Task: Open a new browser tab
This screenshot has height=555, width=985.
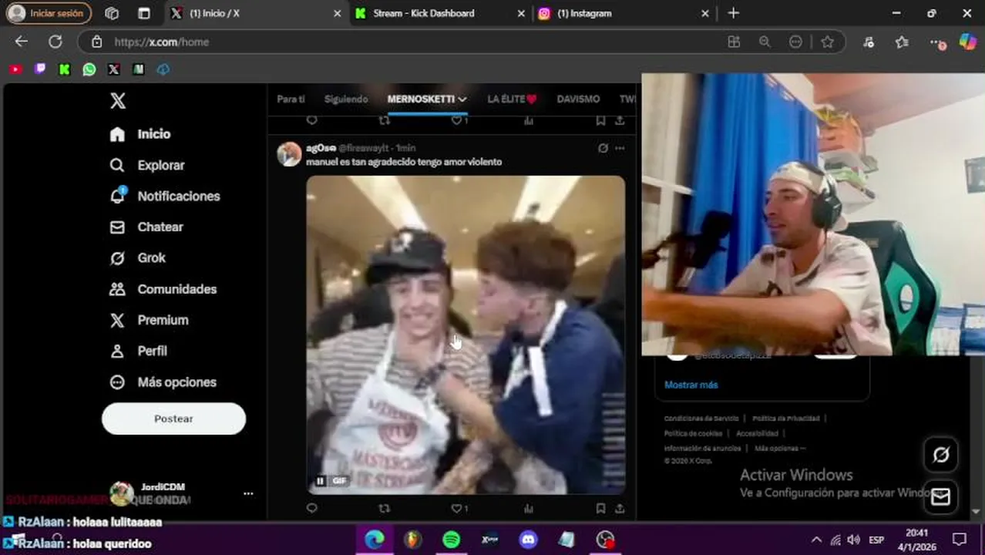Action: point(733,13)
